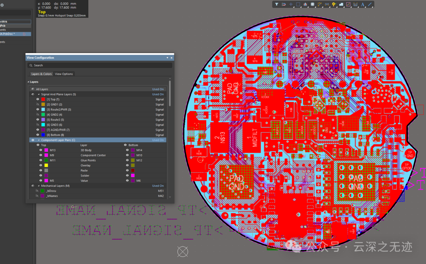Click the align objects bar-chart icon
This screenshot has height=264, width=426.
[305, 4]
